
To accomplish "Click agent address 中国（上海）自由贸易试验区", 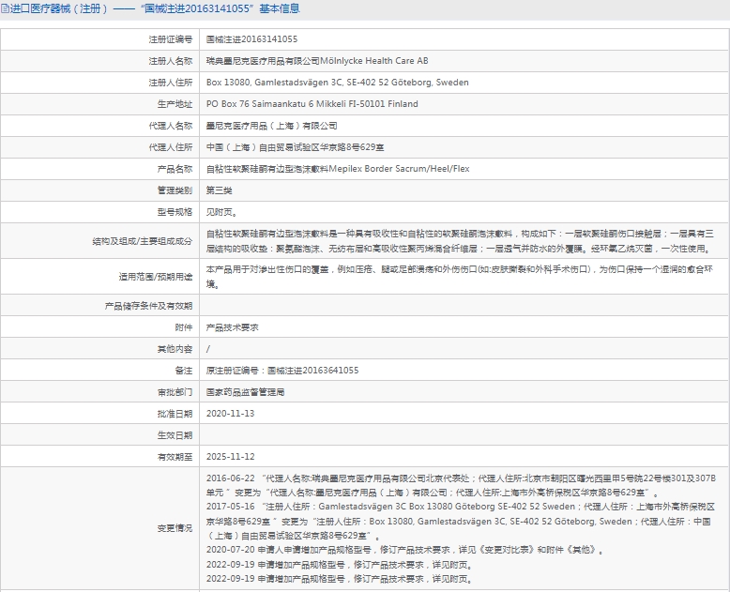I will 296,147.
